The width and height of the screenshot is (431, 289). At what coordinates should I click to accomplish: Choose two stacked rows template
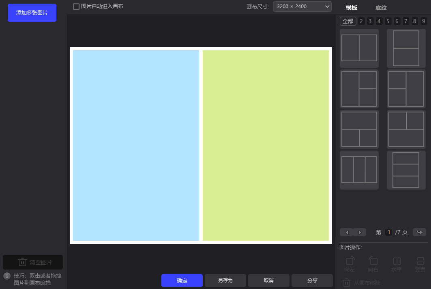click(406, 48)
